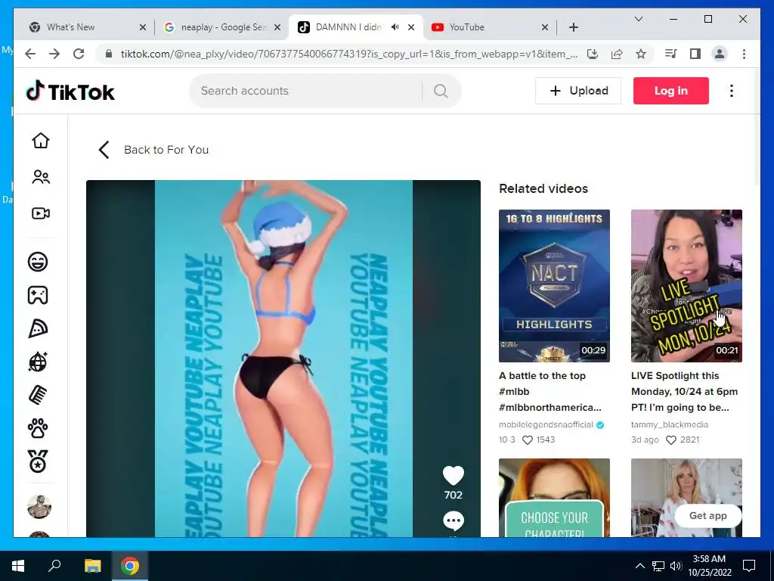
Task: Open Chrome three-dot menu
Action: [744, 54]
